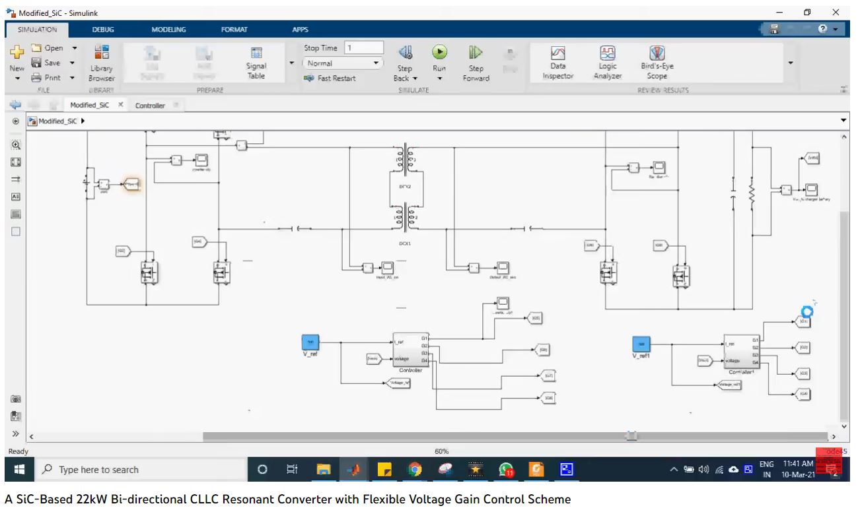Click the Windows Start button

click(19, 469)
